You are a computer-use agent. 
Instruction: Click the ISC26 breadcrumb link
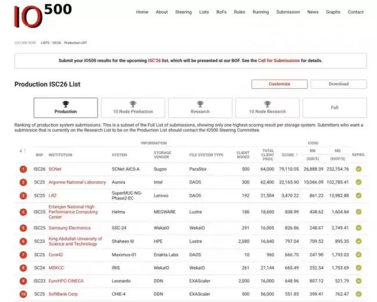(x=56, y=43)
